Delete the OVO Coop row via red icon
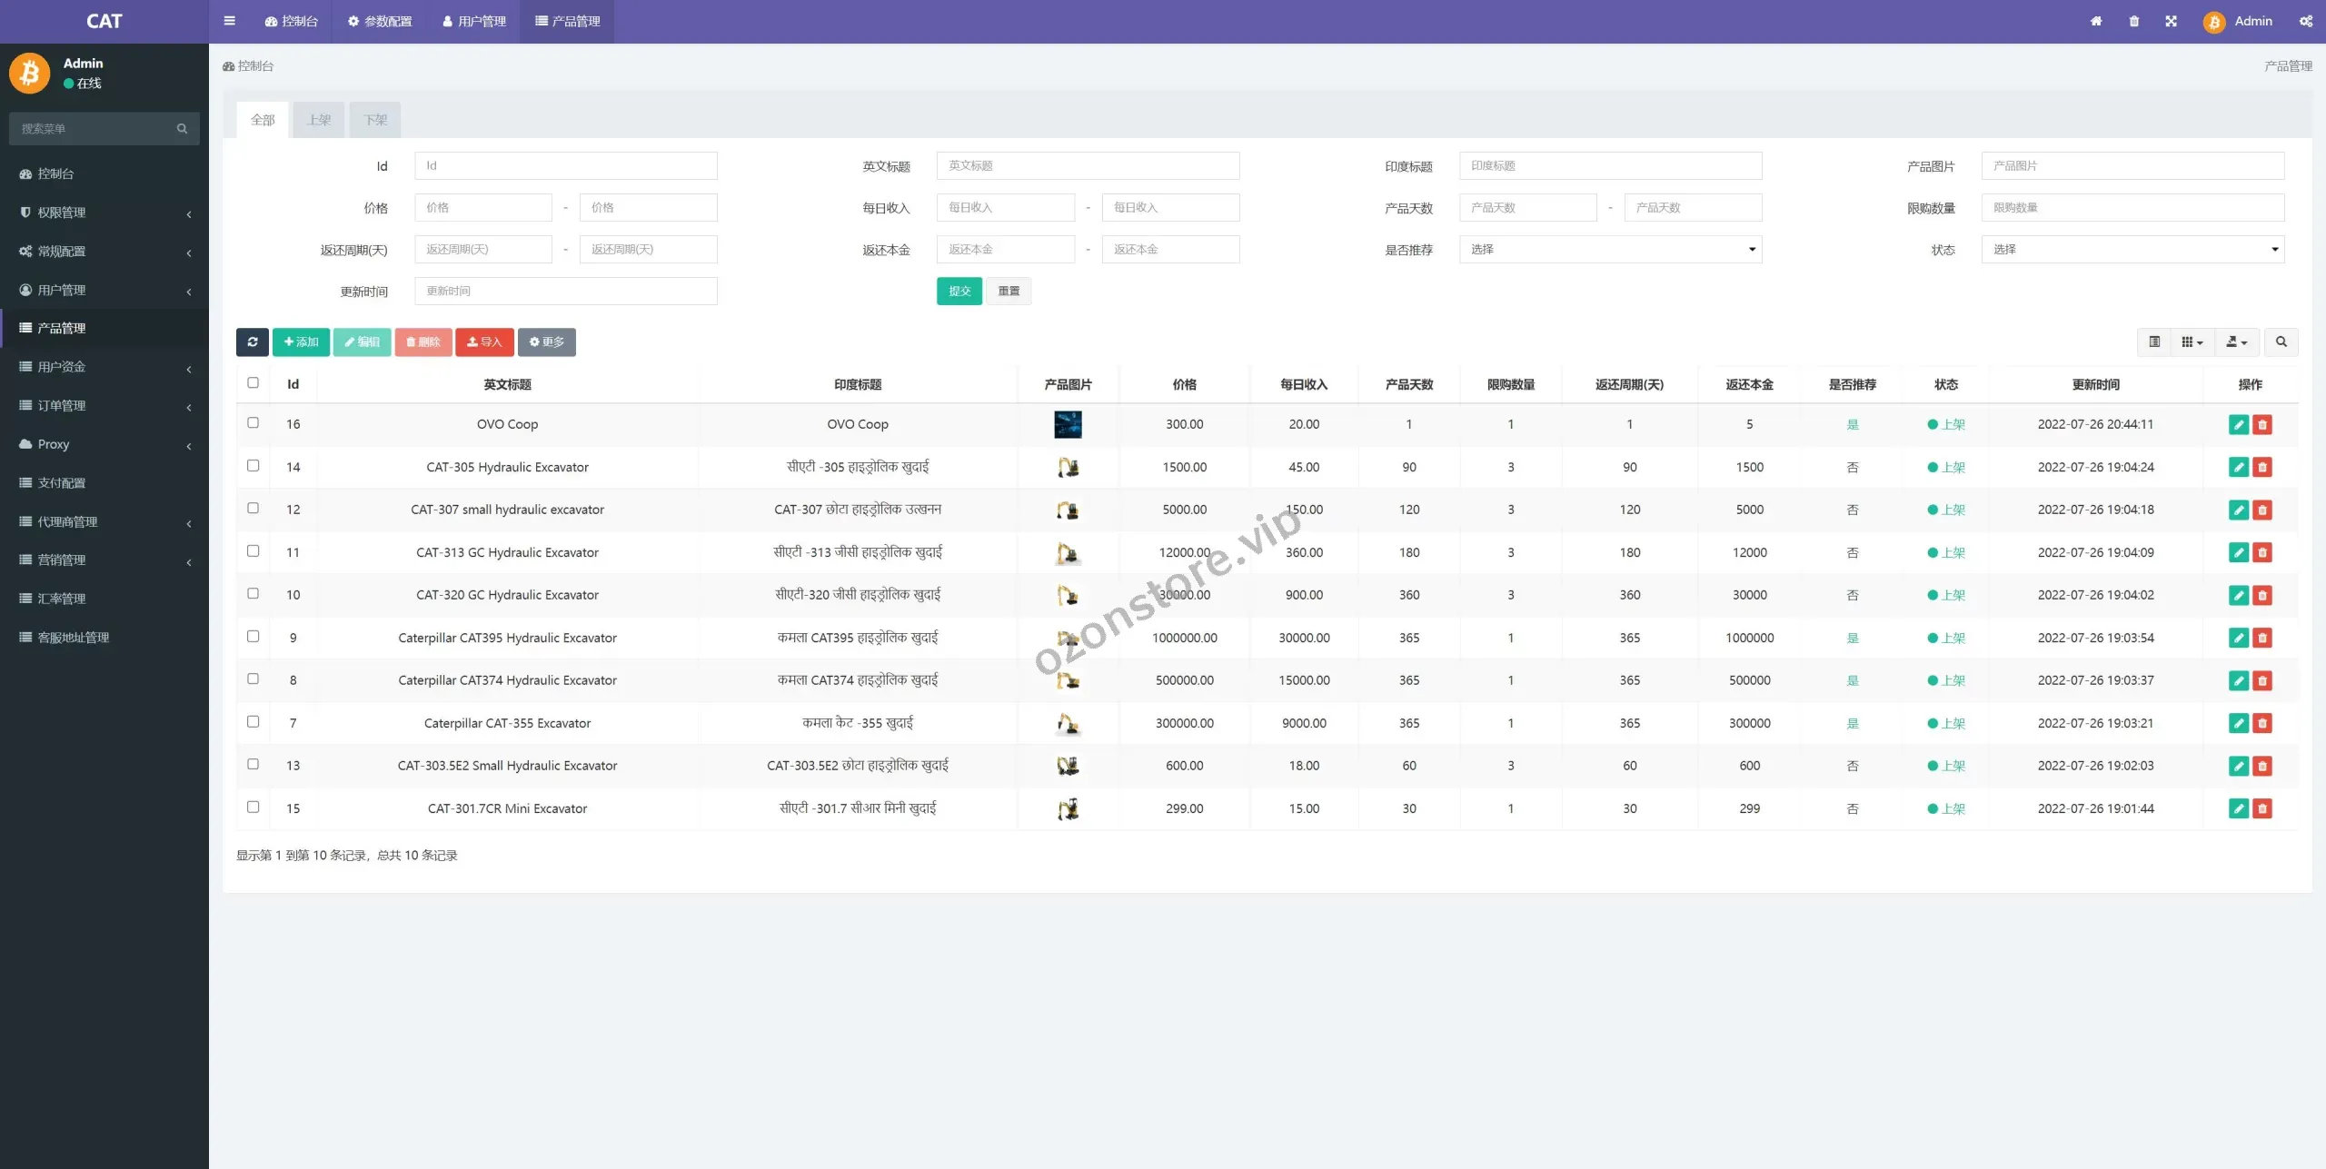Screen dimensions: 2326x1169 (x=2262, y=424)
